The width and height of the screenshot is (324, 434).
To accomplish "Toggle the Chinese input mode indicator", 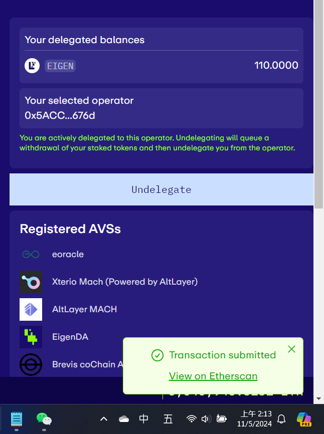I will point(143,419).
